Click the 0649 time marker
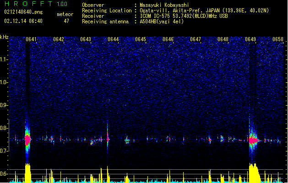 [250, 39]
